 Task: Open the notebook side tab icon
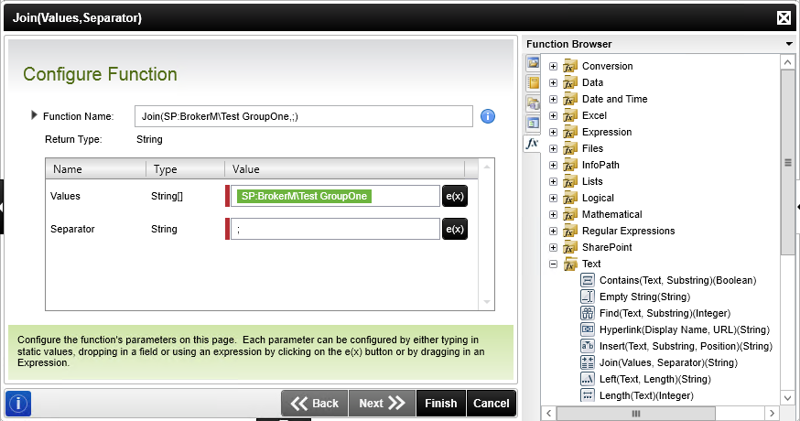point(533,82)
